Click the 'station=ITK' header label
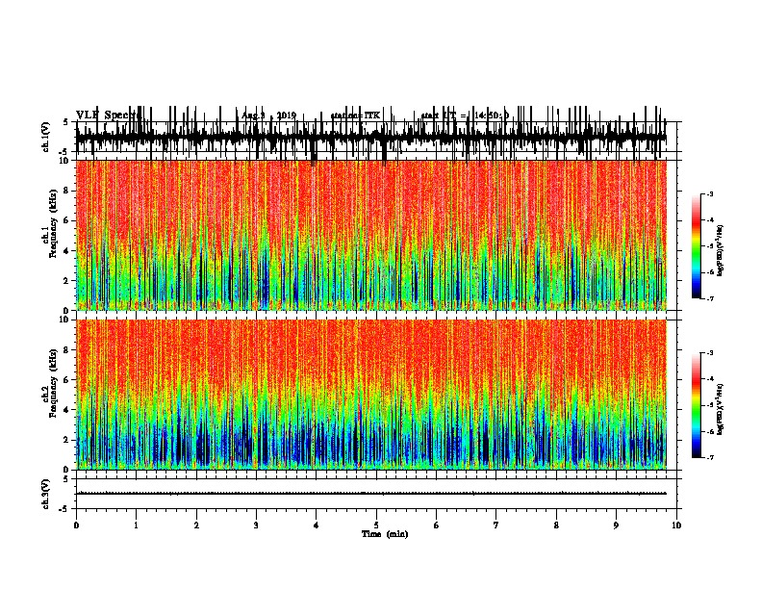Viewport: 762px width, 589px height. point(355,115)
